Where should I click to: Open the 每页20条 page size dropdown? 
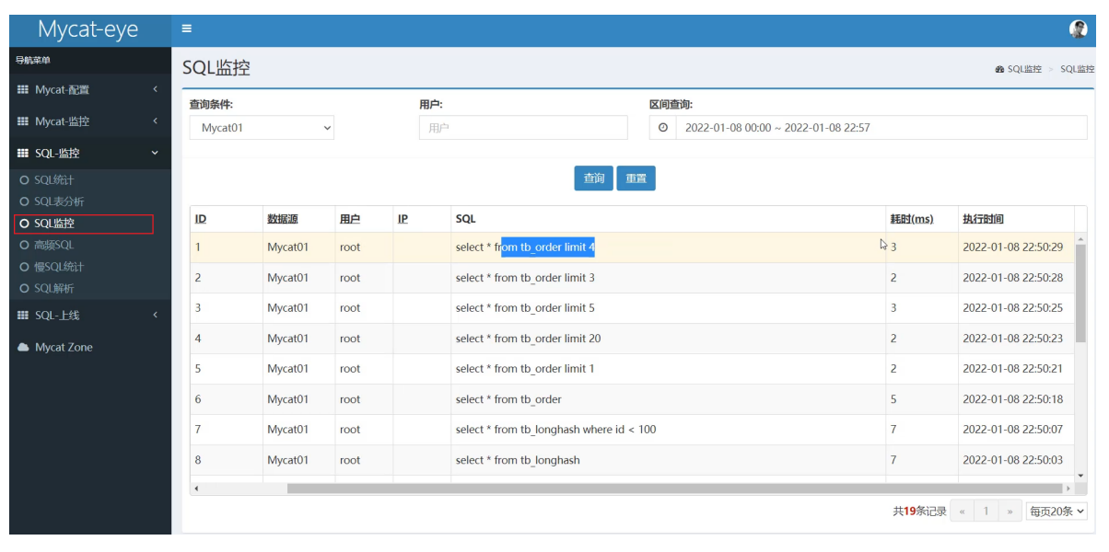(1056, 512)
